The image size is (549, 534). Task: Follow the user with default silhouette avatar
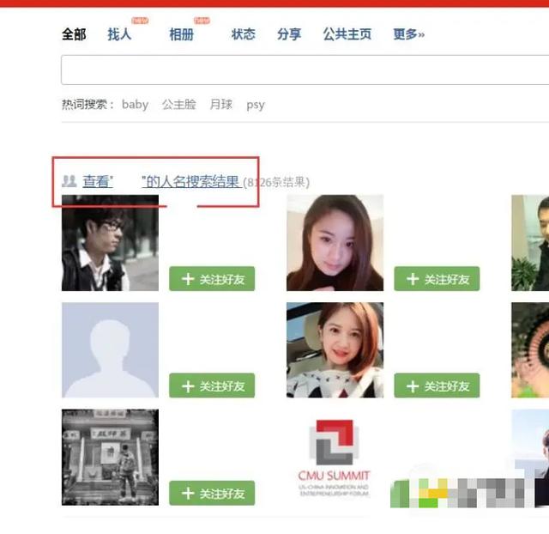[x=212, y=385]
